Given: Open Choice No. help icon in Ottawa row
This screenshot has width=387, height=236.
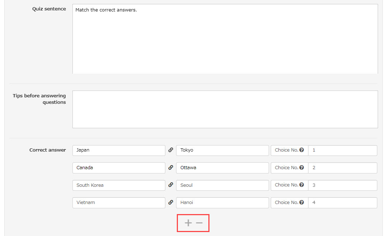Looking at the screenshot, I should tap(302, 167).
